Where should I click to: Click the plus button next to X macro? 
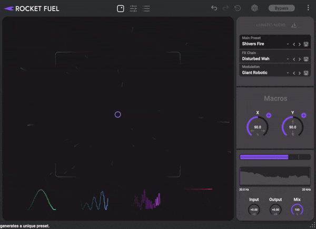(269, 115)
